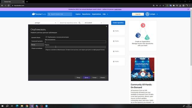Click the first Public repository globe icon
192x108 pixels.
pyautogui.click(x=114, y=31)
